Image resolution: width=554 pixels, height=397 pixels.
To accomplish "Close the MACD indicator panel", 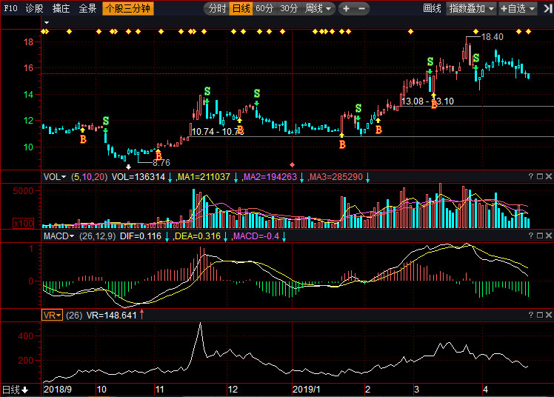I will [549, 236].
